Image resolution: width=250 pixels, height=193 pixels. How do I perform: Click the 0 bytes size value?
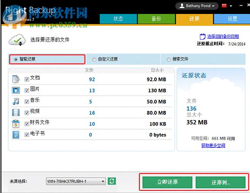[x=158, y=135]
